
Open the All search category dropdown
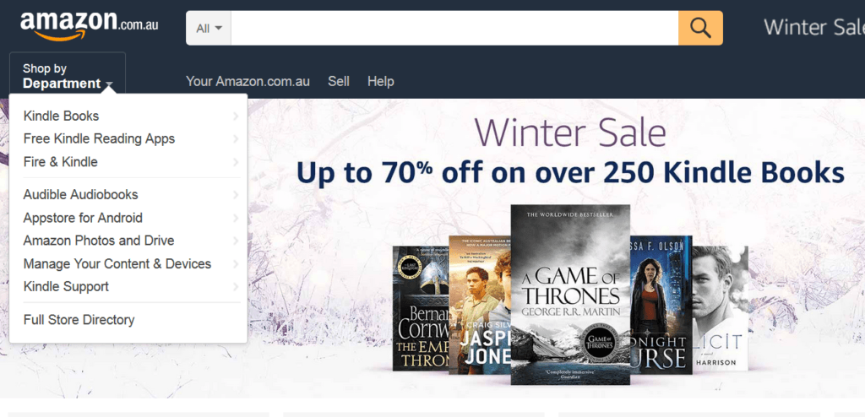[209, 28]
